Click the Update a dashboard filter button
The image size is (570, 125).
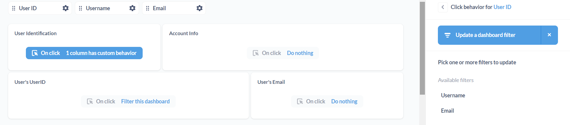489,35
